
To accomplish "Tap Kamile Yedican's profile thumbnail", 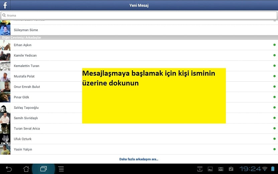I will (x=5, y=56).
